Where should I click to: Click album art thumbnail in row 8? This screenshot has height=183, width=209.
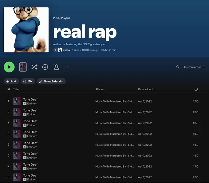(x=17, y=177)
